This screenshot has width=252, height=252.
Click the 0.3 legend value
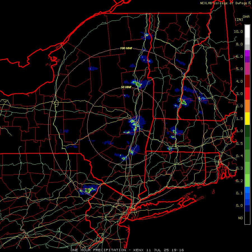[239, 168]
